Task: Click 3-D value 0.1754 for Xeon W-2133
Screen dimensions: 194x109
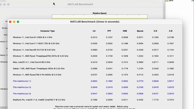Action: tap(171, 50)
